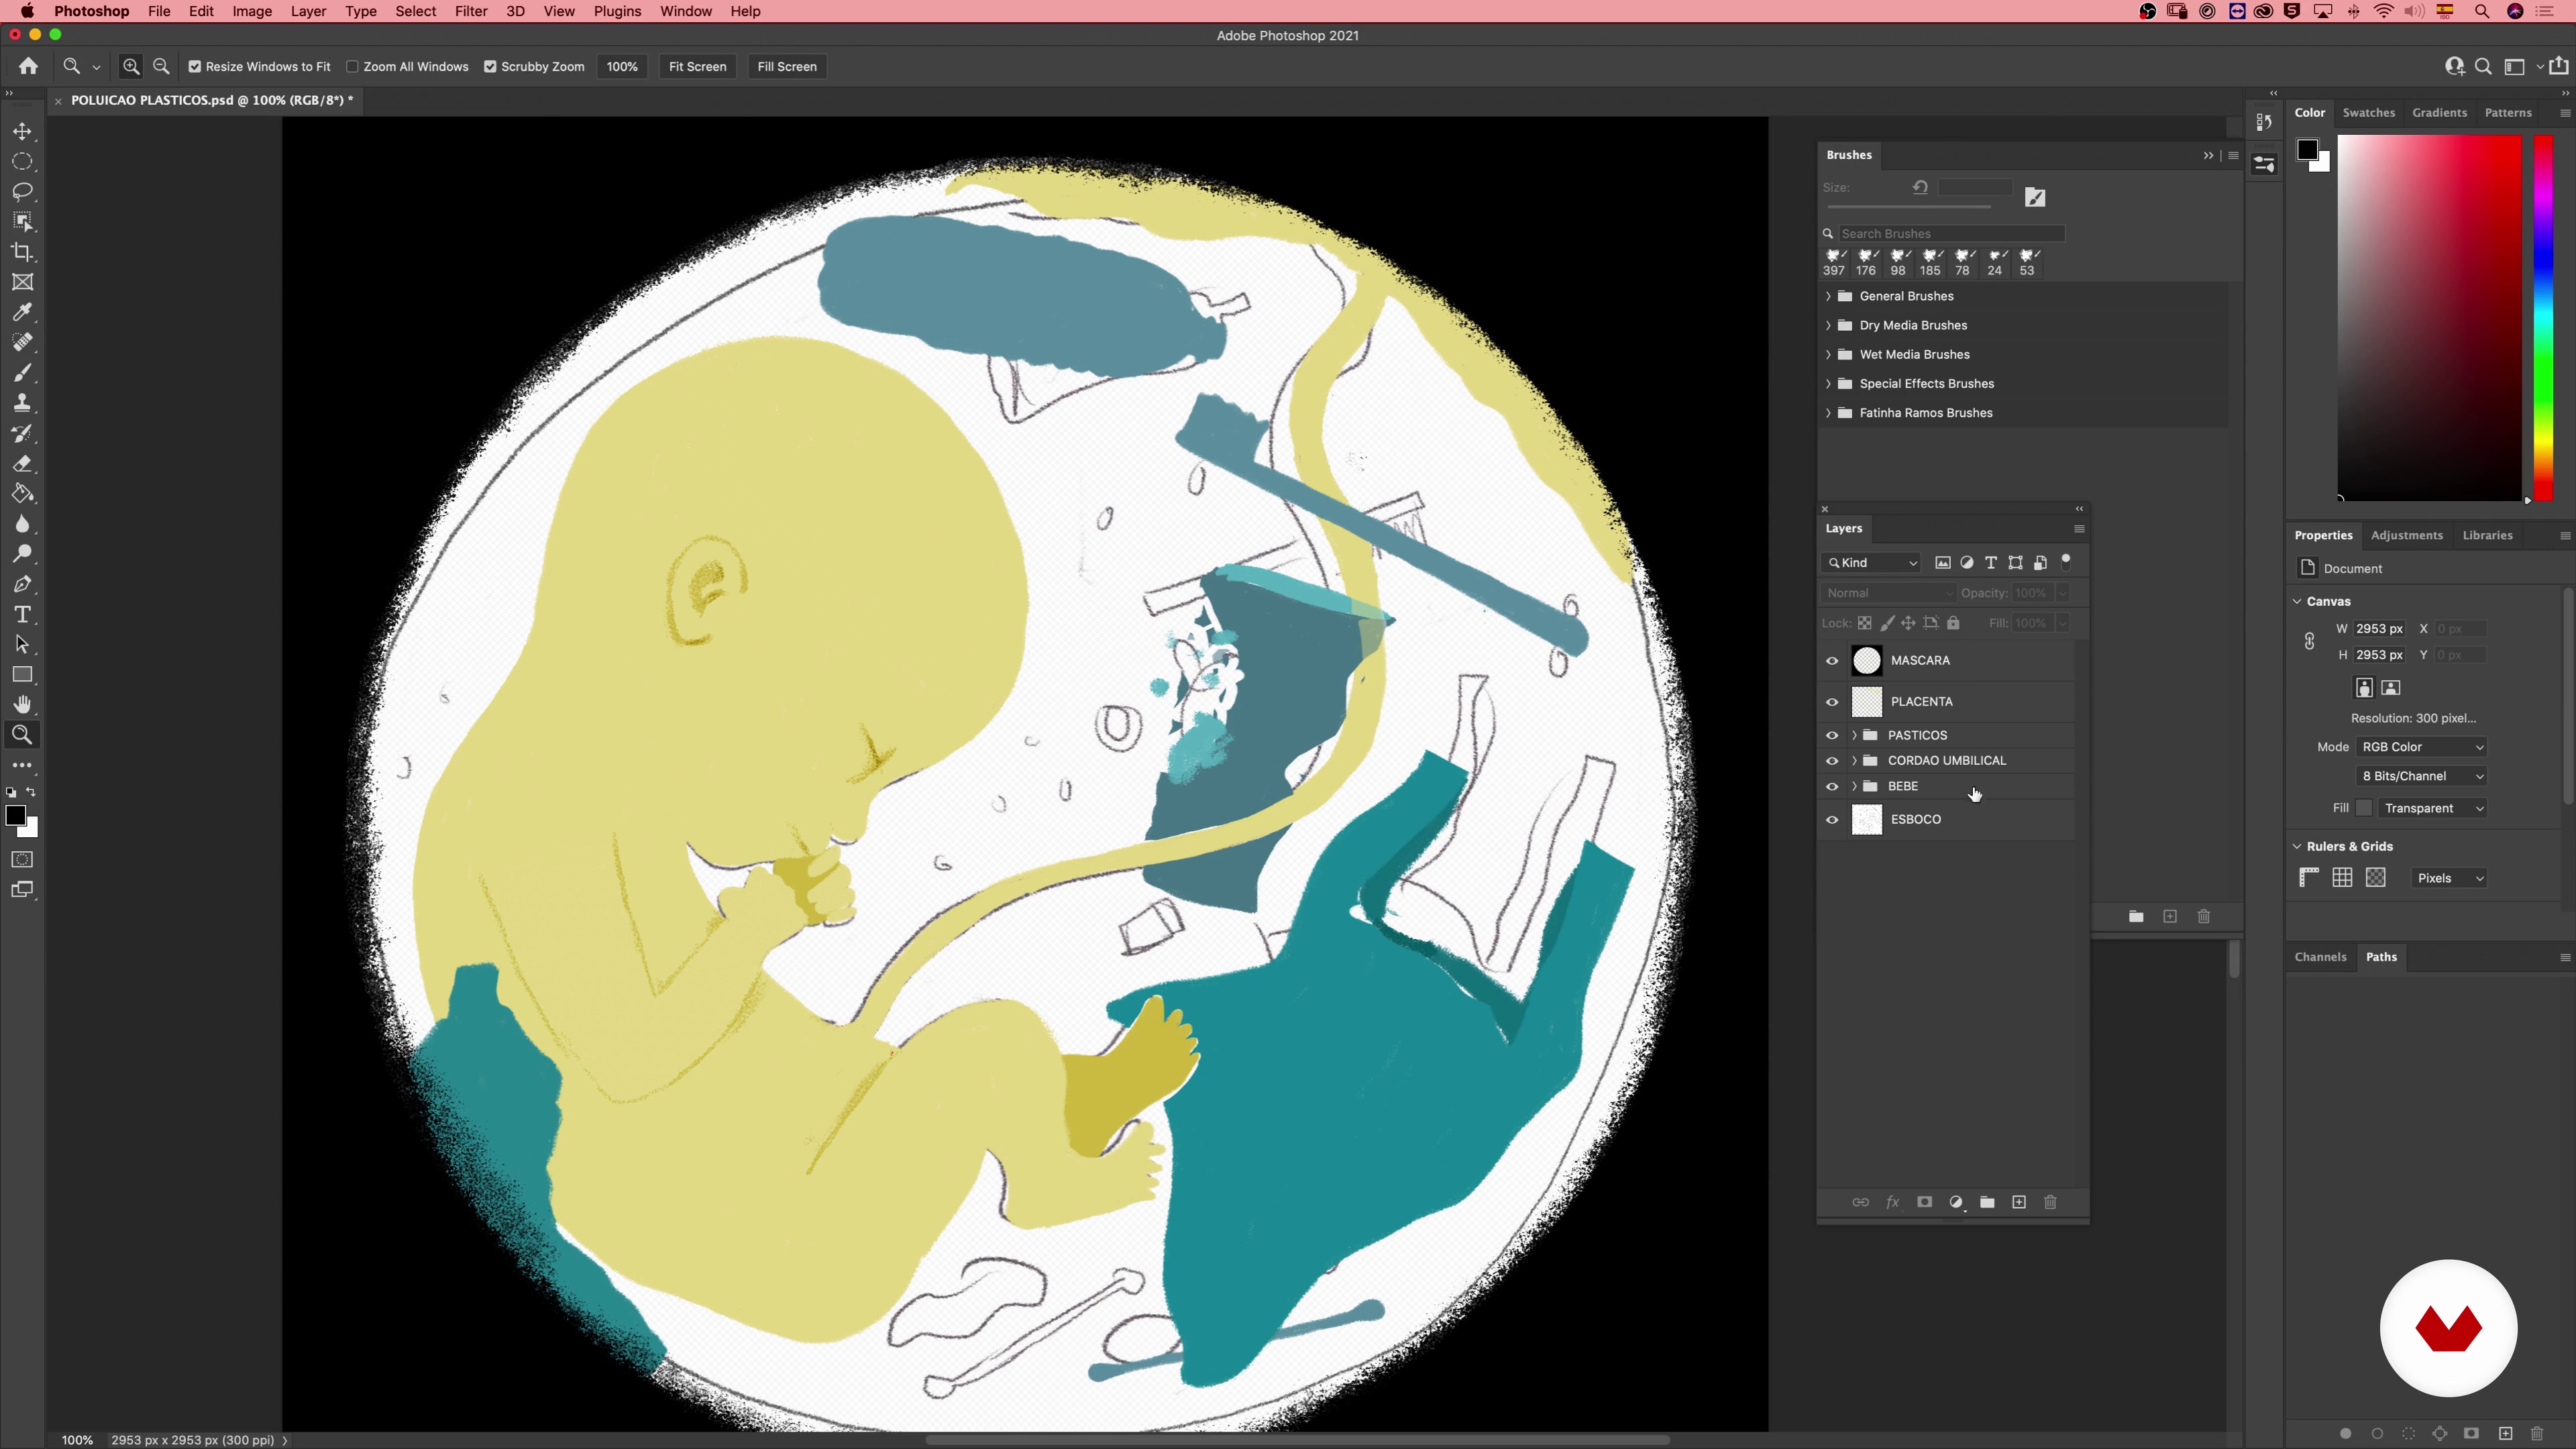The image size is (2576, 1449).
Task: Select the Lasso tool
Action: [x=22, y=191]
